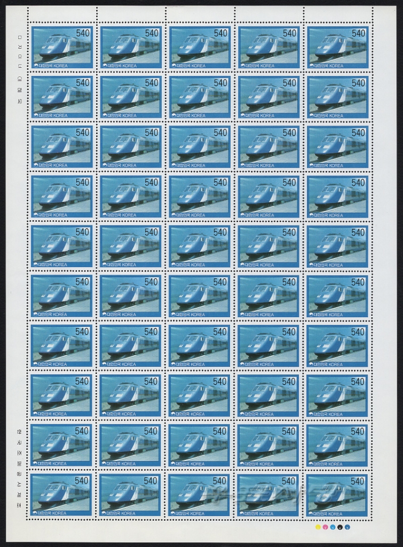Click the black color dot numbered 4
Viewport: 403px width, 547px height.
(340, 527)
